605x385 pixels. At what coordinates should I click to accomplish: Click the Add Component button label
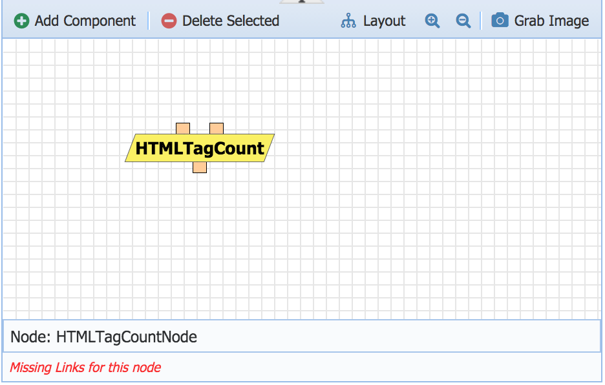pos(85,21)
